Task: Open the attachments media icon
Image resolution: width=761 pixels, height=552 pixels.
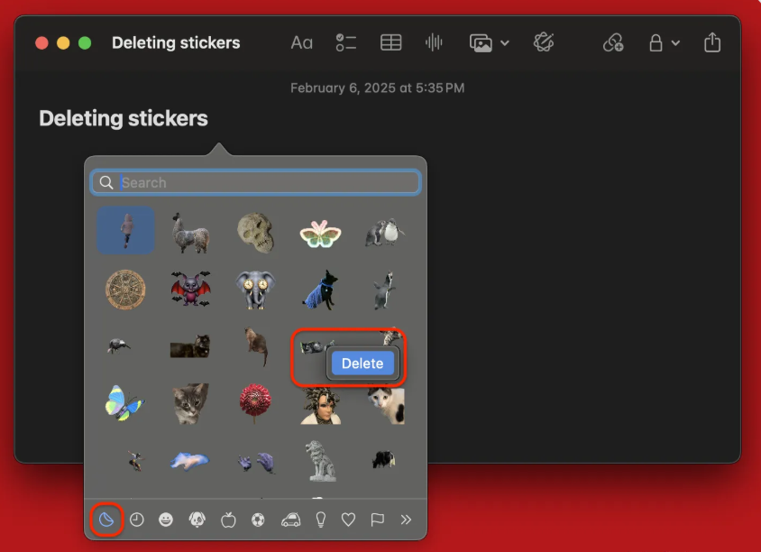Action: 481,41
